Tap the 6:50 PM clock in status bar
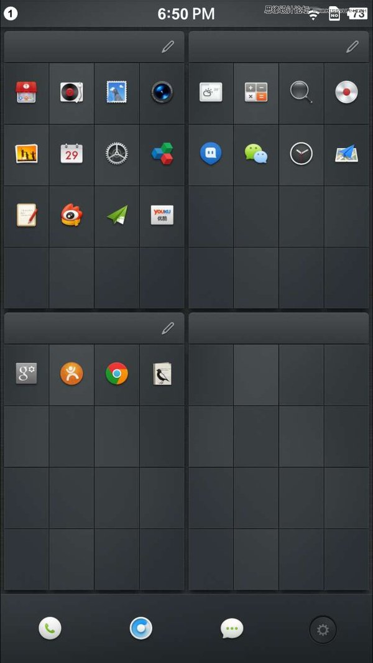373x663 pixels. (186, 14)
